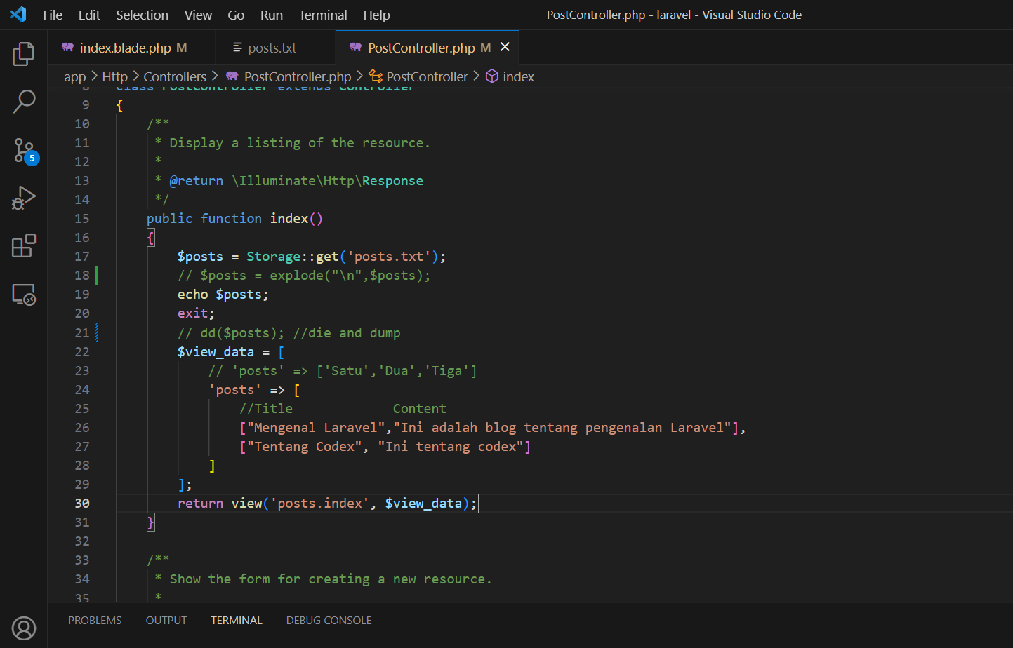Select the TERMINAL panel tab
This screenshot has width=1013, height=648.
pyautogui.click(x=237, y=621)
